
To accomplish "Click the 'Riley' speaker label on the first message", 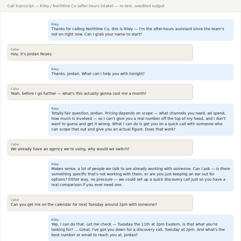I will (x=55, y=24).
